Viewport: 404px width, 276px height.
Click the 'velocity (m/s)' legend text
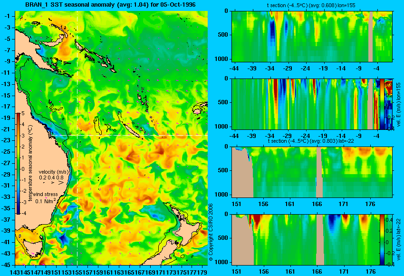tap(54, 172)
